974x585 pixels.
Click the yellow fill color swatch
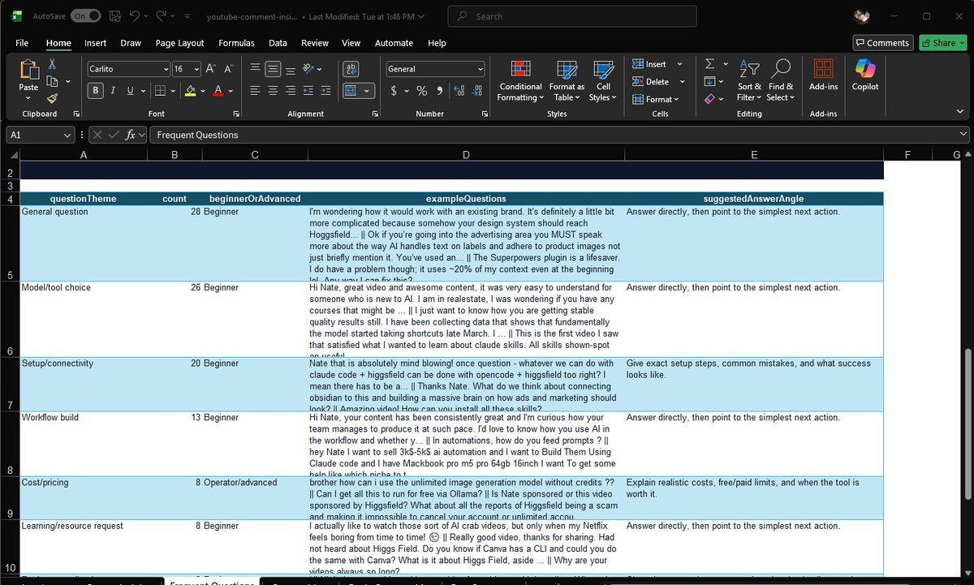191,91
